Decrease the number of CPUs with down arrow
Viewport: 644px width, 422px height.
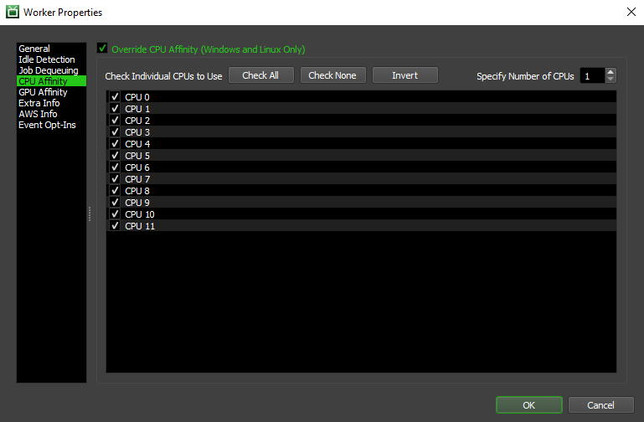pos(611,80)
